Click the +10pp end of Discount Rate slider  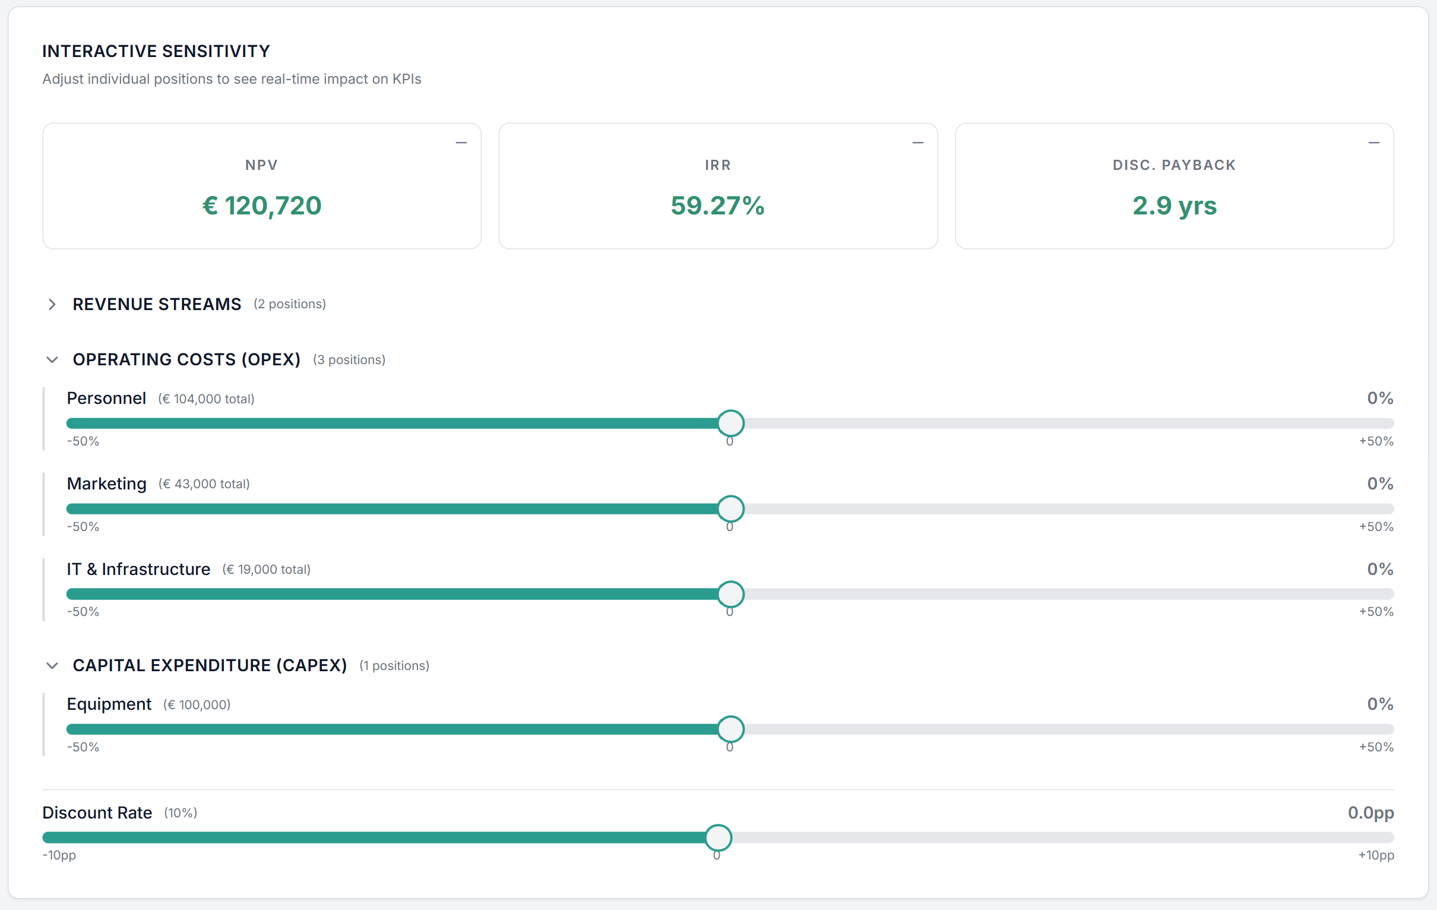[1376, 855]
